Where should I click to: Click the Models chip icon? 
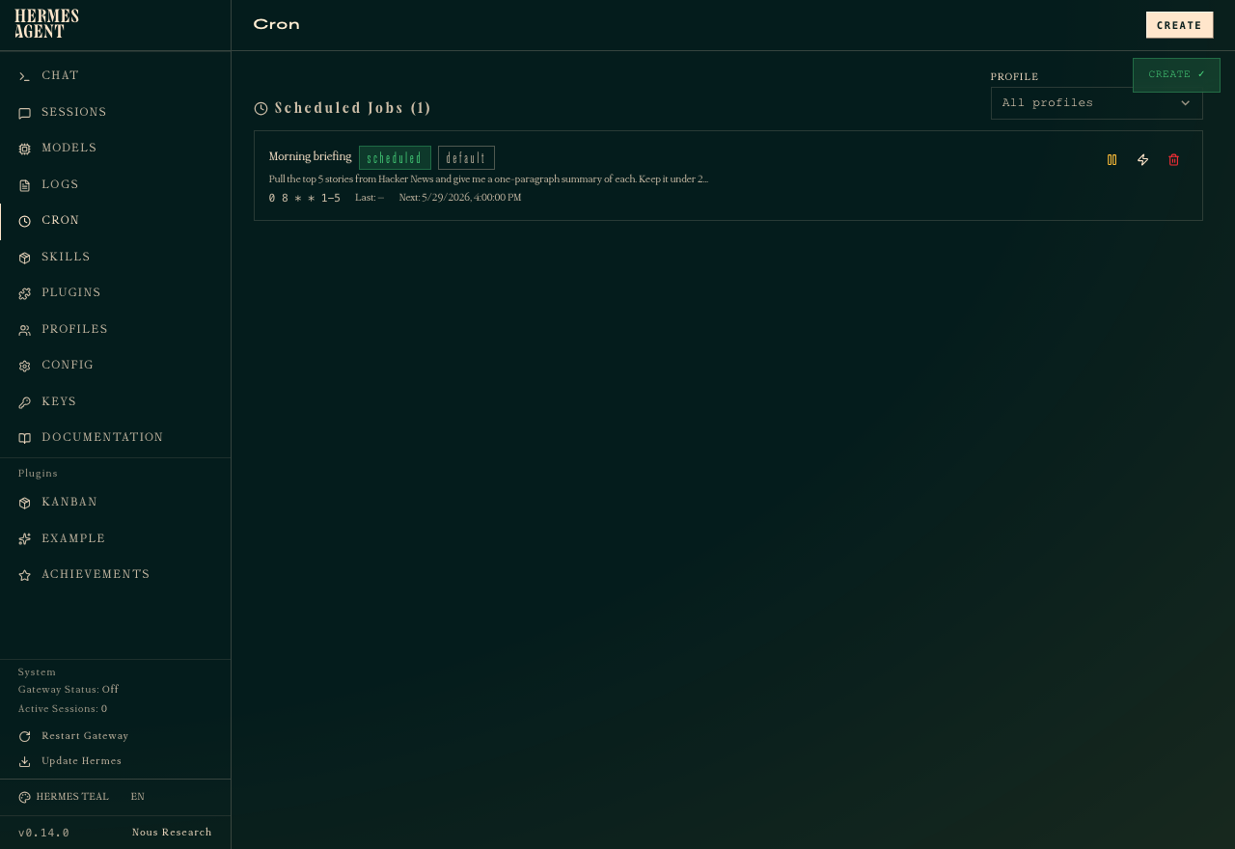24,149
